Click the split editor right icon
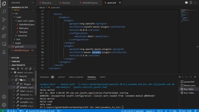Viewport: 199px width, 112px height. (x=191, y=2)
